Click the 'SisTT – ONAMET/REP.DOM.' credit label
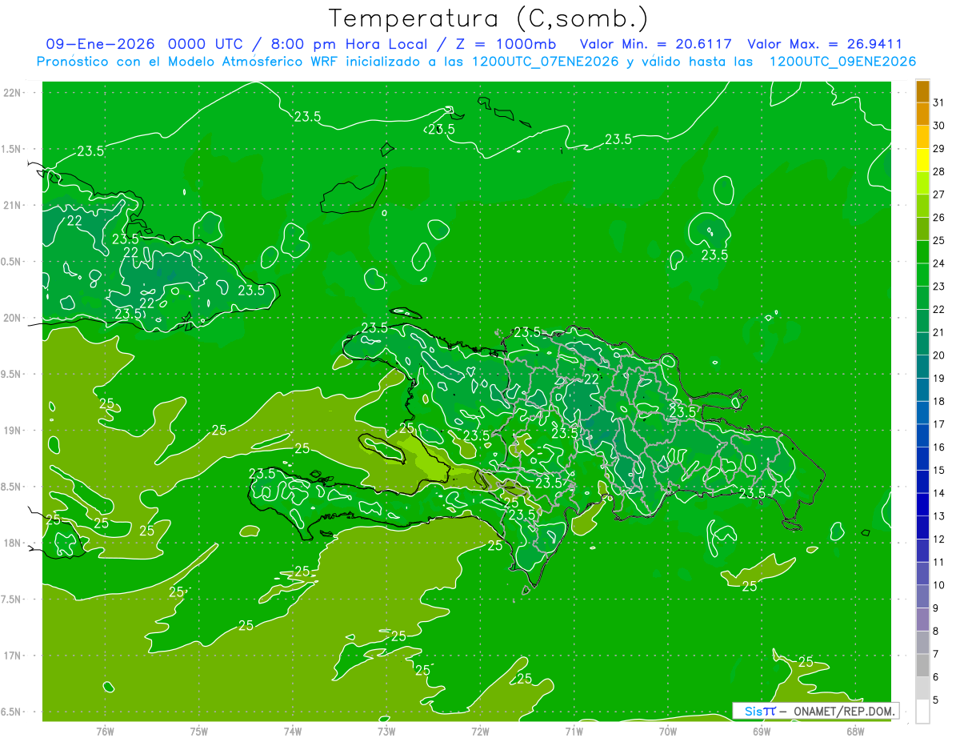960x742 pixels. coord(815,711)
